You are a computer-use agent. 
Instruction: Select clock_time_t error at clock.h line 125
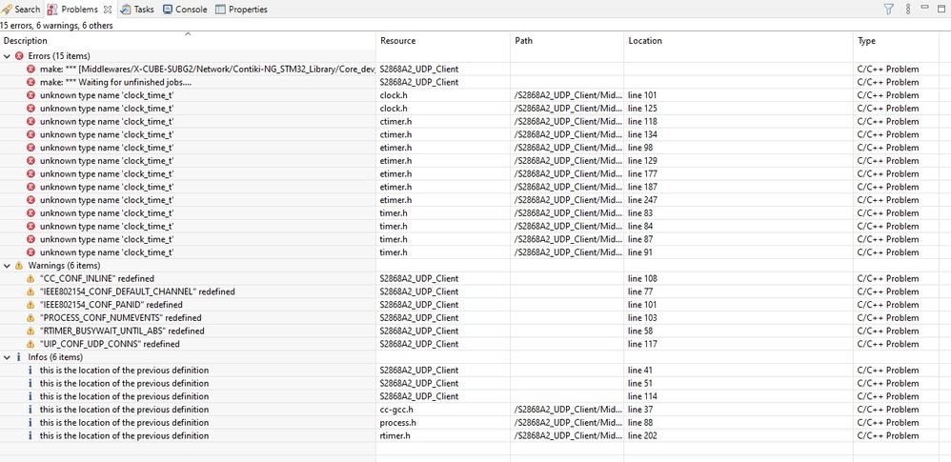(x=107, y=109)
